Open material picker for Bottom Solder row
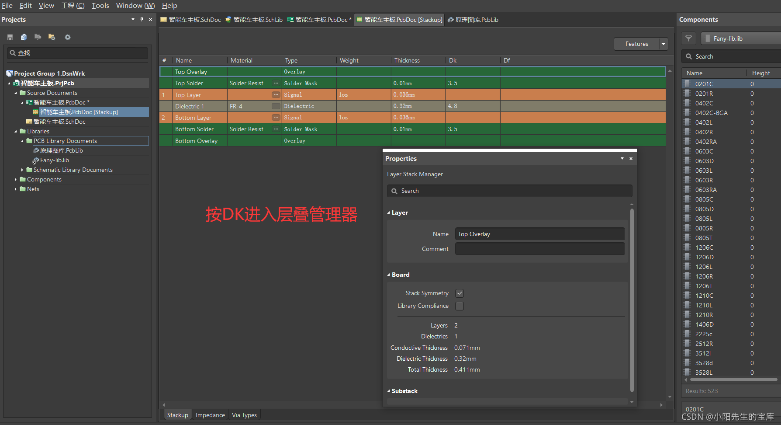Viewport: 781px width, 425px height. point(276,129)
